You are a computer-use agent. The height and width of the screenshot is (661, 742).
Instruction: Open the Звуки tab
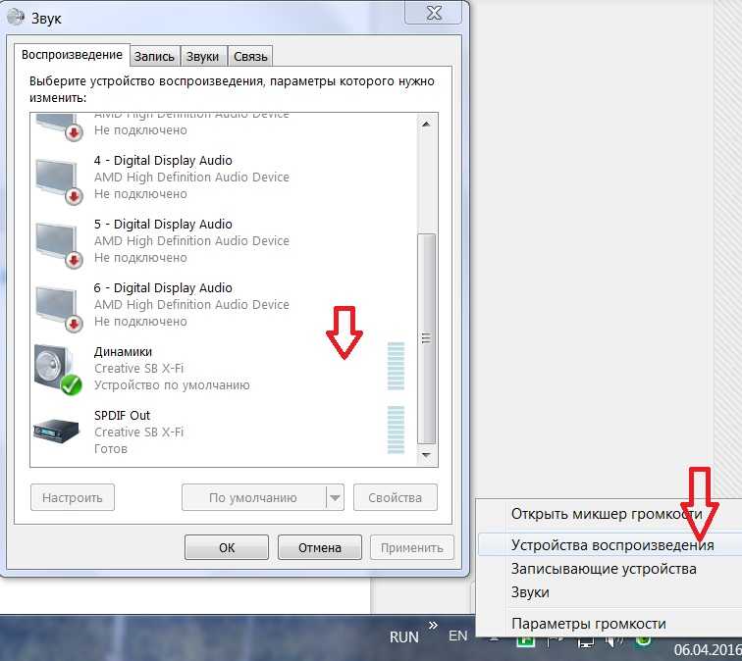tap(202, 57)
